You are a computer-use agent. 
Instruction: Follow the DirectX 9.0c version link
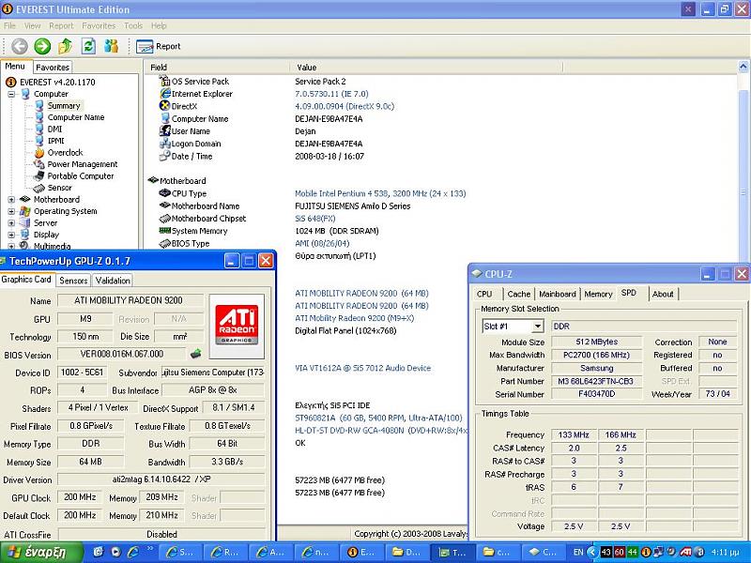(x=345, y=106)
